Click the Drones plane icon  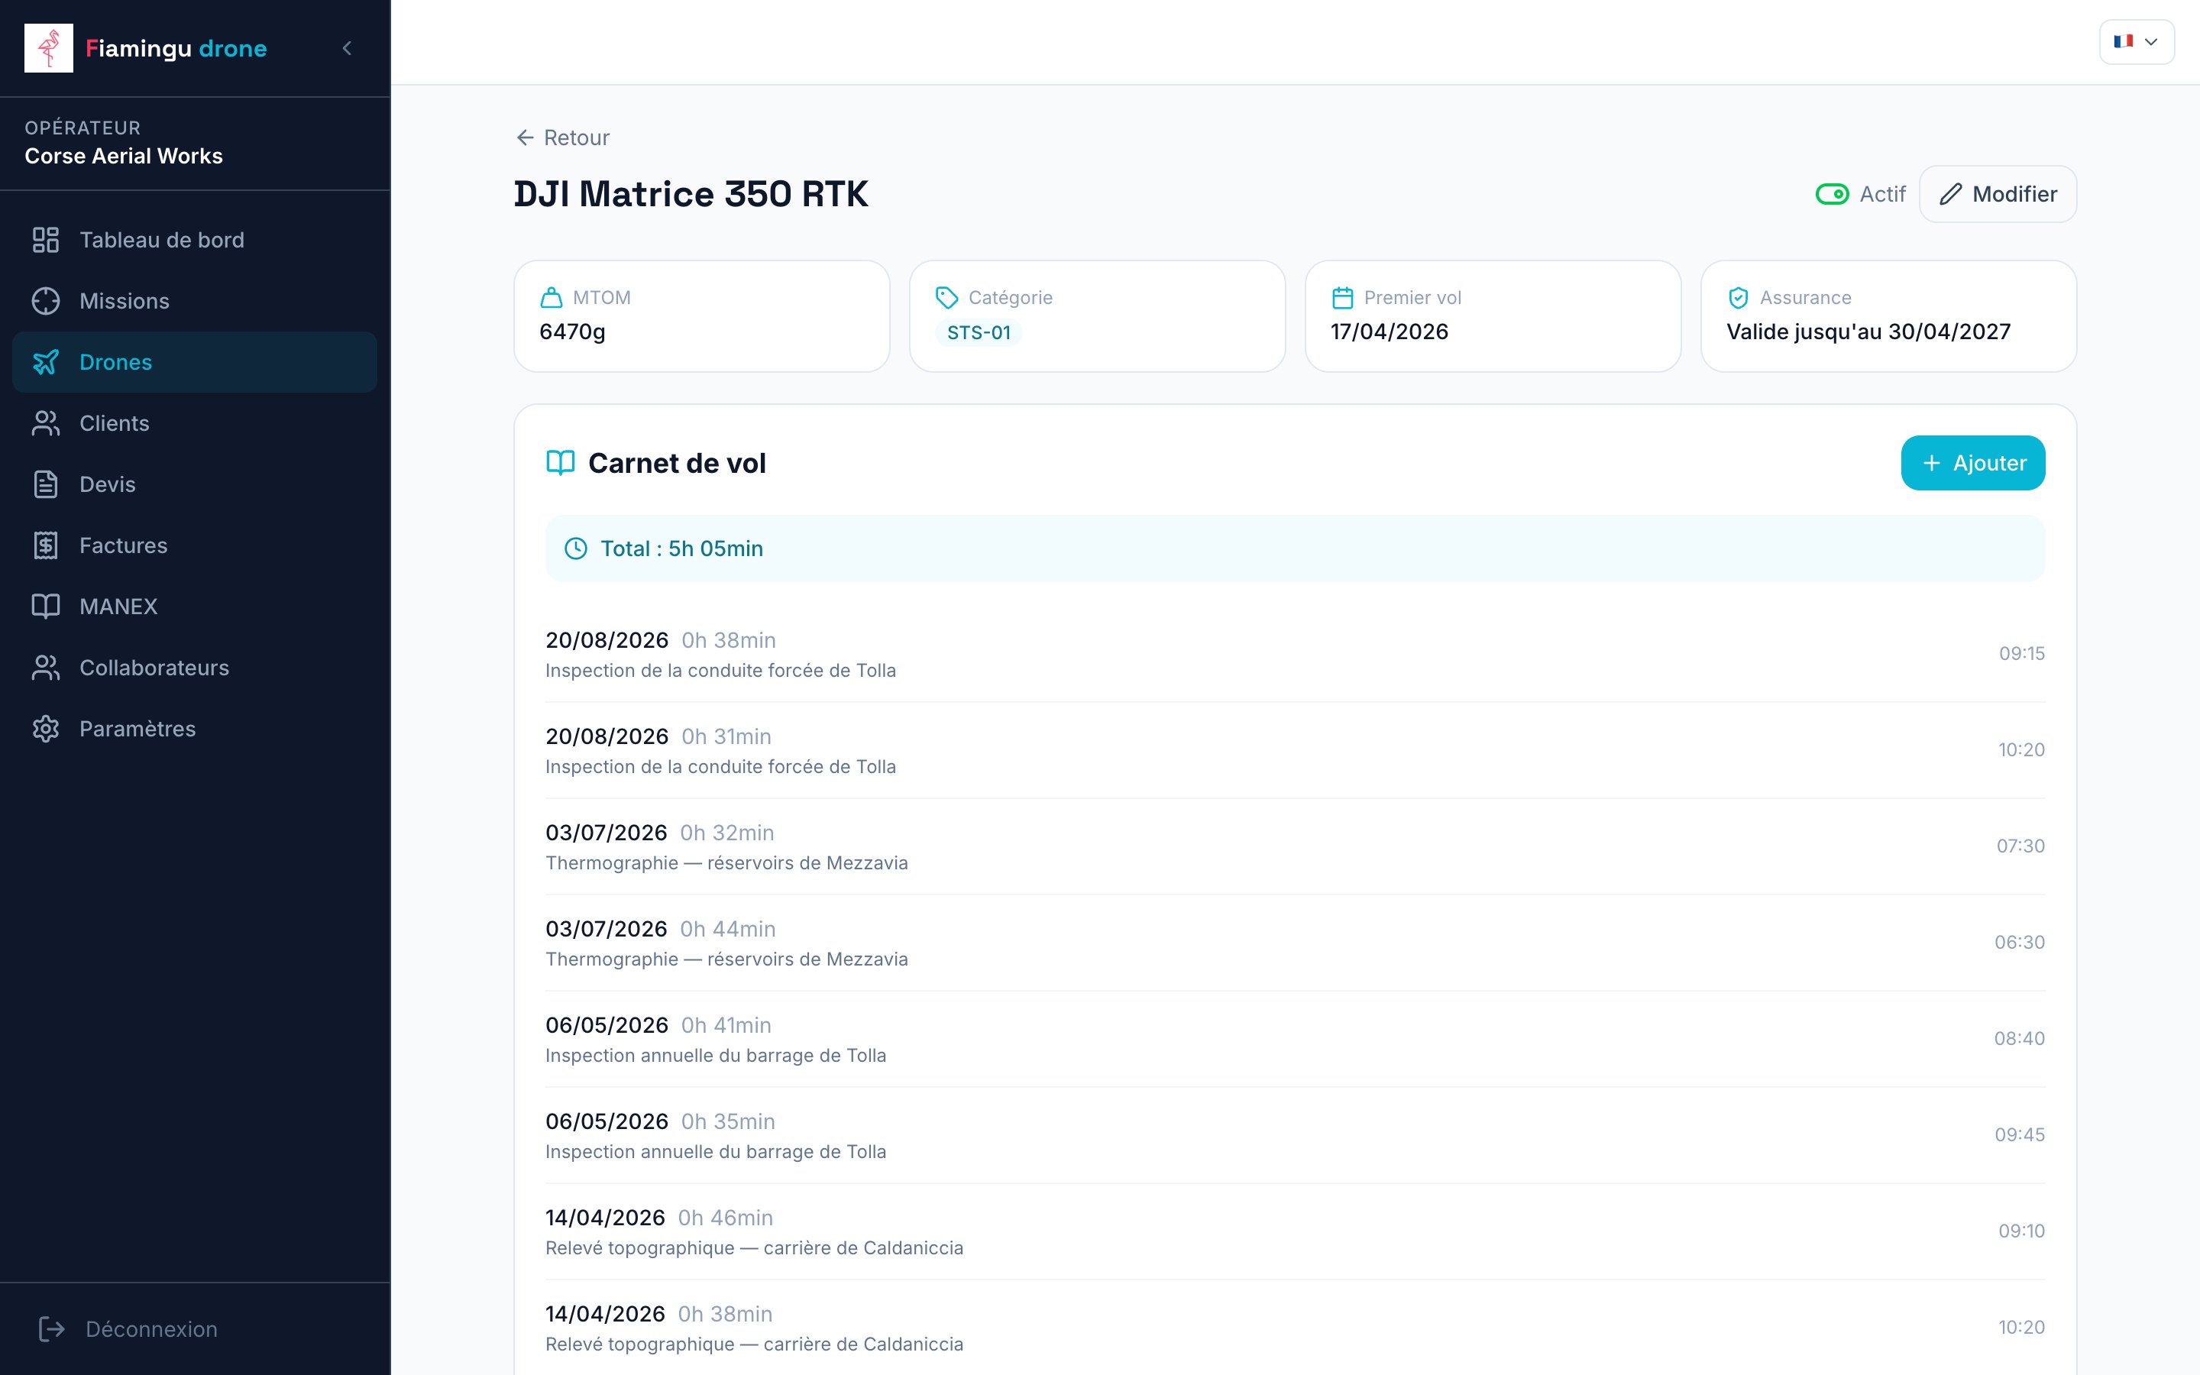tap(46, 362)
